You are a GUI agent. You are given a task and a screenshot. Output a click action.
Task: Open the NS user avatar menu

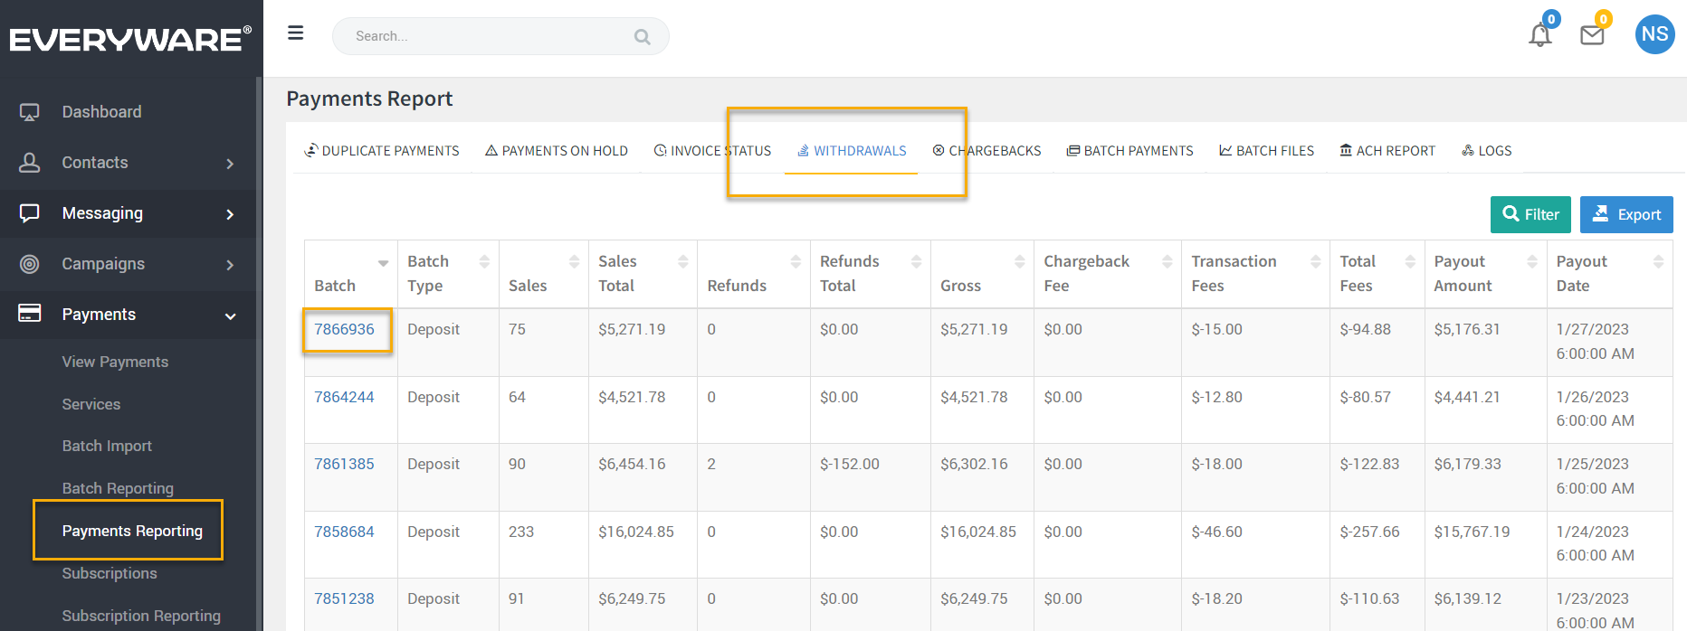[1654, 34]
